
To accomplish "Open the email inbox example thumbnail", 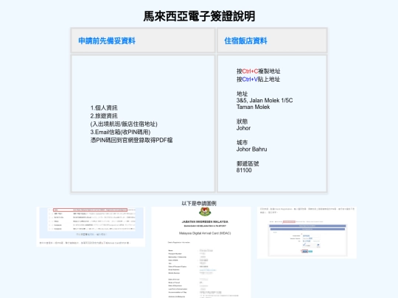I will [x=91, y=227].
